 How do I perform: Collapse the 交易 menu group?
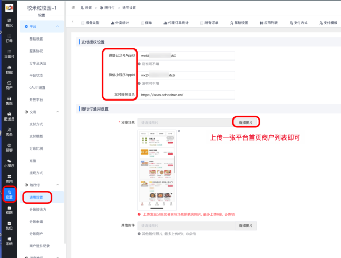[58, 112]
